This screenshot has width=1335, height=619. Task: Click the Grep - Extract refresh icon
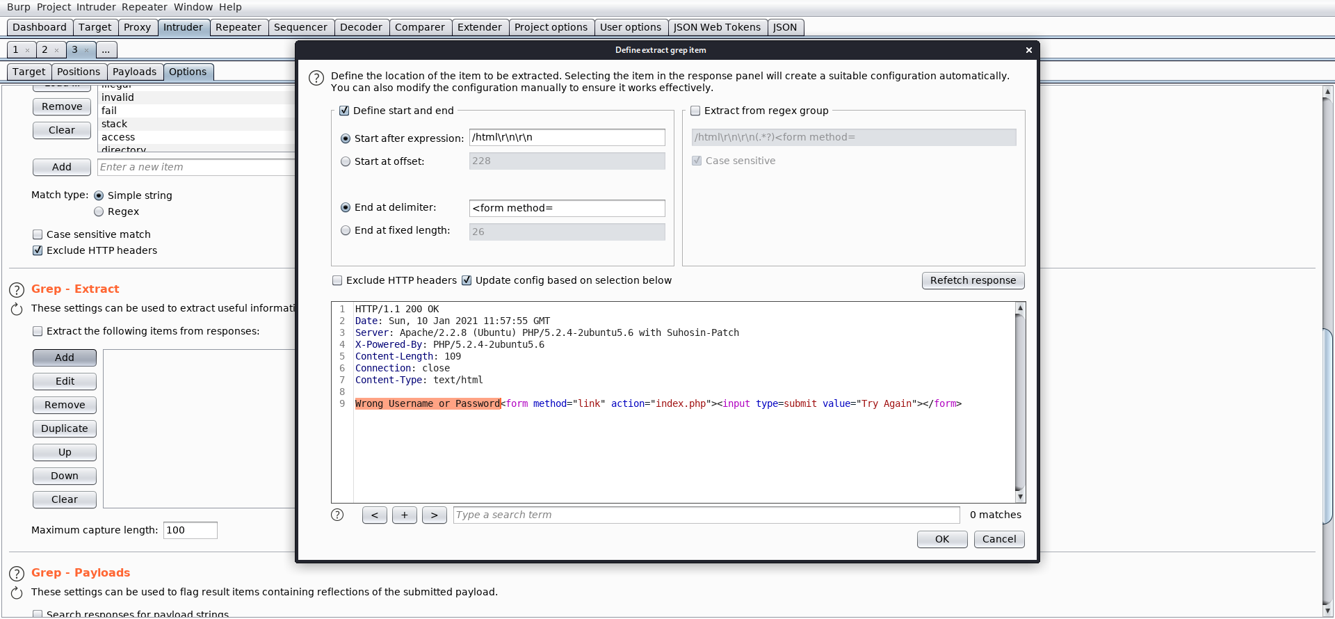[x=17, y=309]
